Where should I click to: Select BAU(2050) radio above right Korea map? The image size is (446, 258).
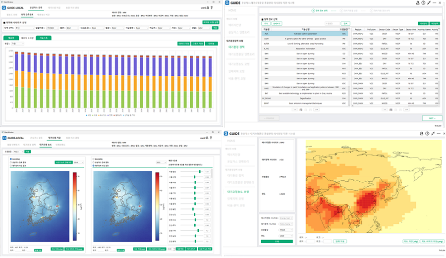[x=95, y=159]
